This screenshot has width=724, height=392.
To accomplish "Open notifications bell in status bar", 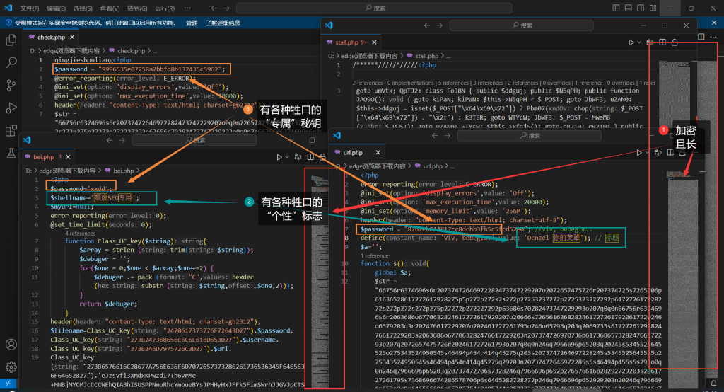I will (713, 384).
